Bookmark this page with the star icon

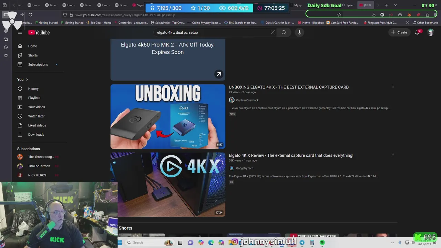[339, 15]
